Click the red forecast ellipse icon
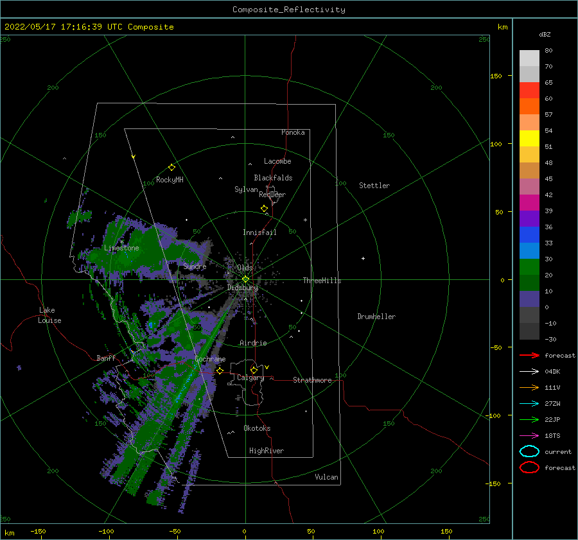Screen dimensions: 578x540 pos(529,467)
